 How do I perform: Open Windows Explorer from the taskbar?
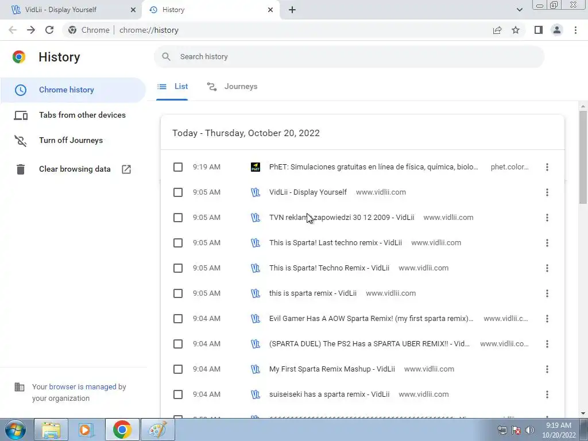click(51, 430)
